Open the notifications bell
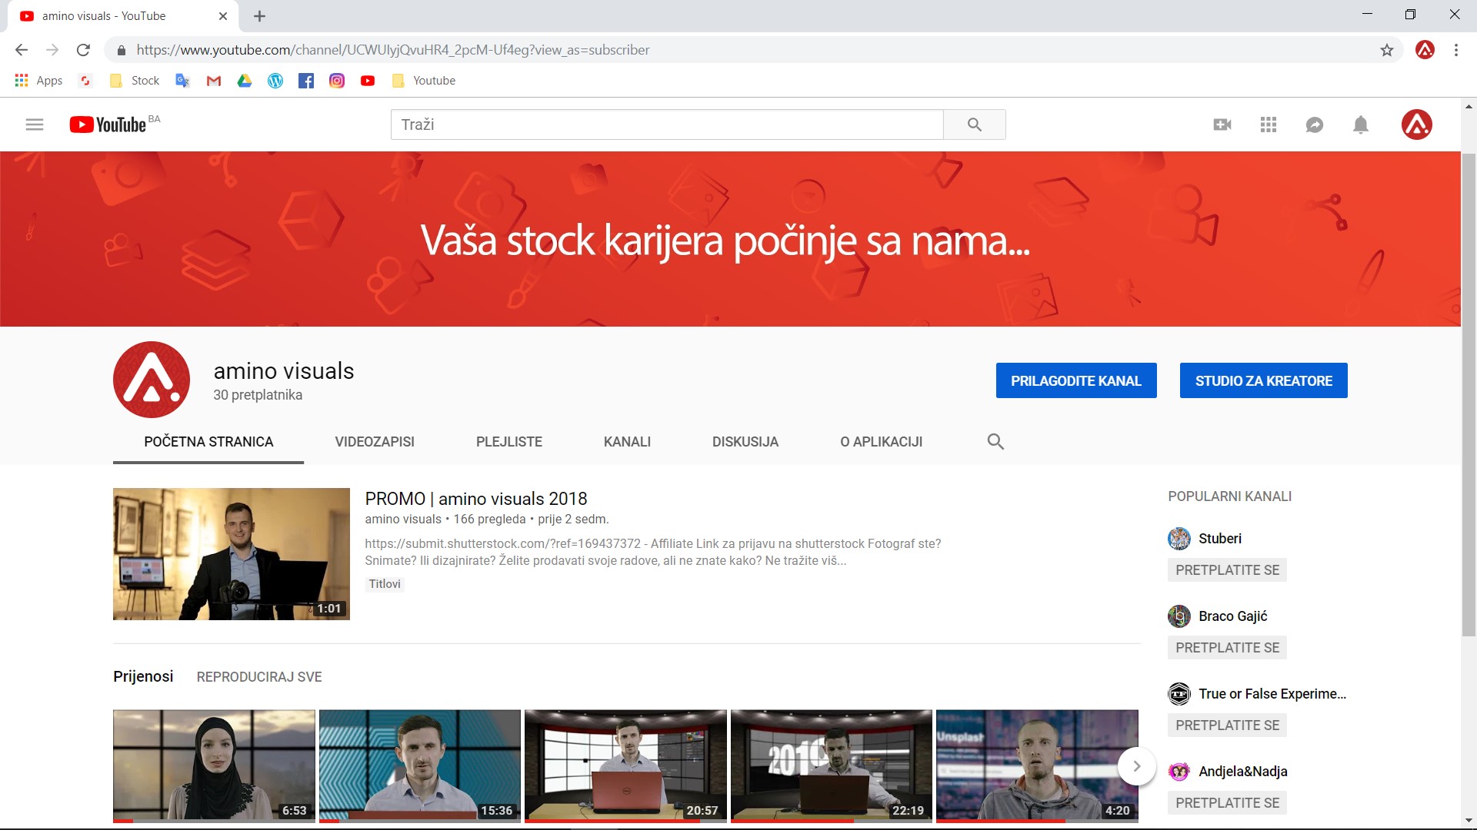1477x830 pixels. 1361,124
